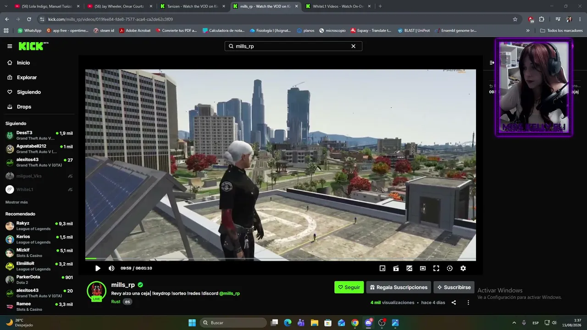
Task: Open Ramee recommended channel
Action: point(39,306)
